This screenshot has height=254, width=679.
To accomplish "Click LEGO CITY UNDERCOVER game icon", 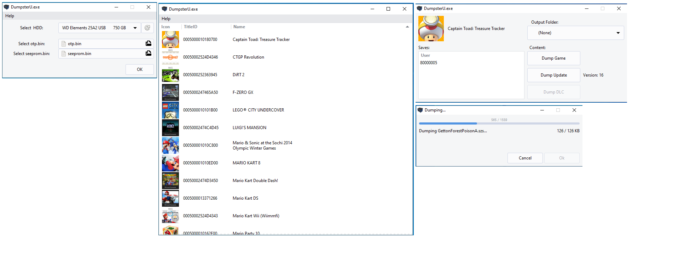I will pyautogui.click(x=170, y=110).
